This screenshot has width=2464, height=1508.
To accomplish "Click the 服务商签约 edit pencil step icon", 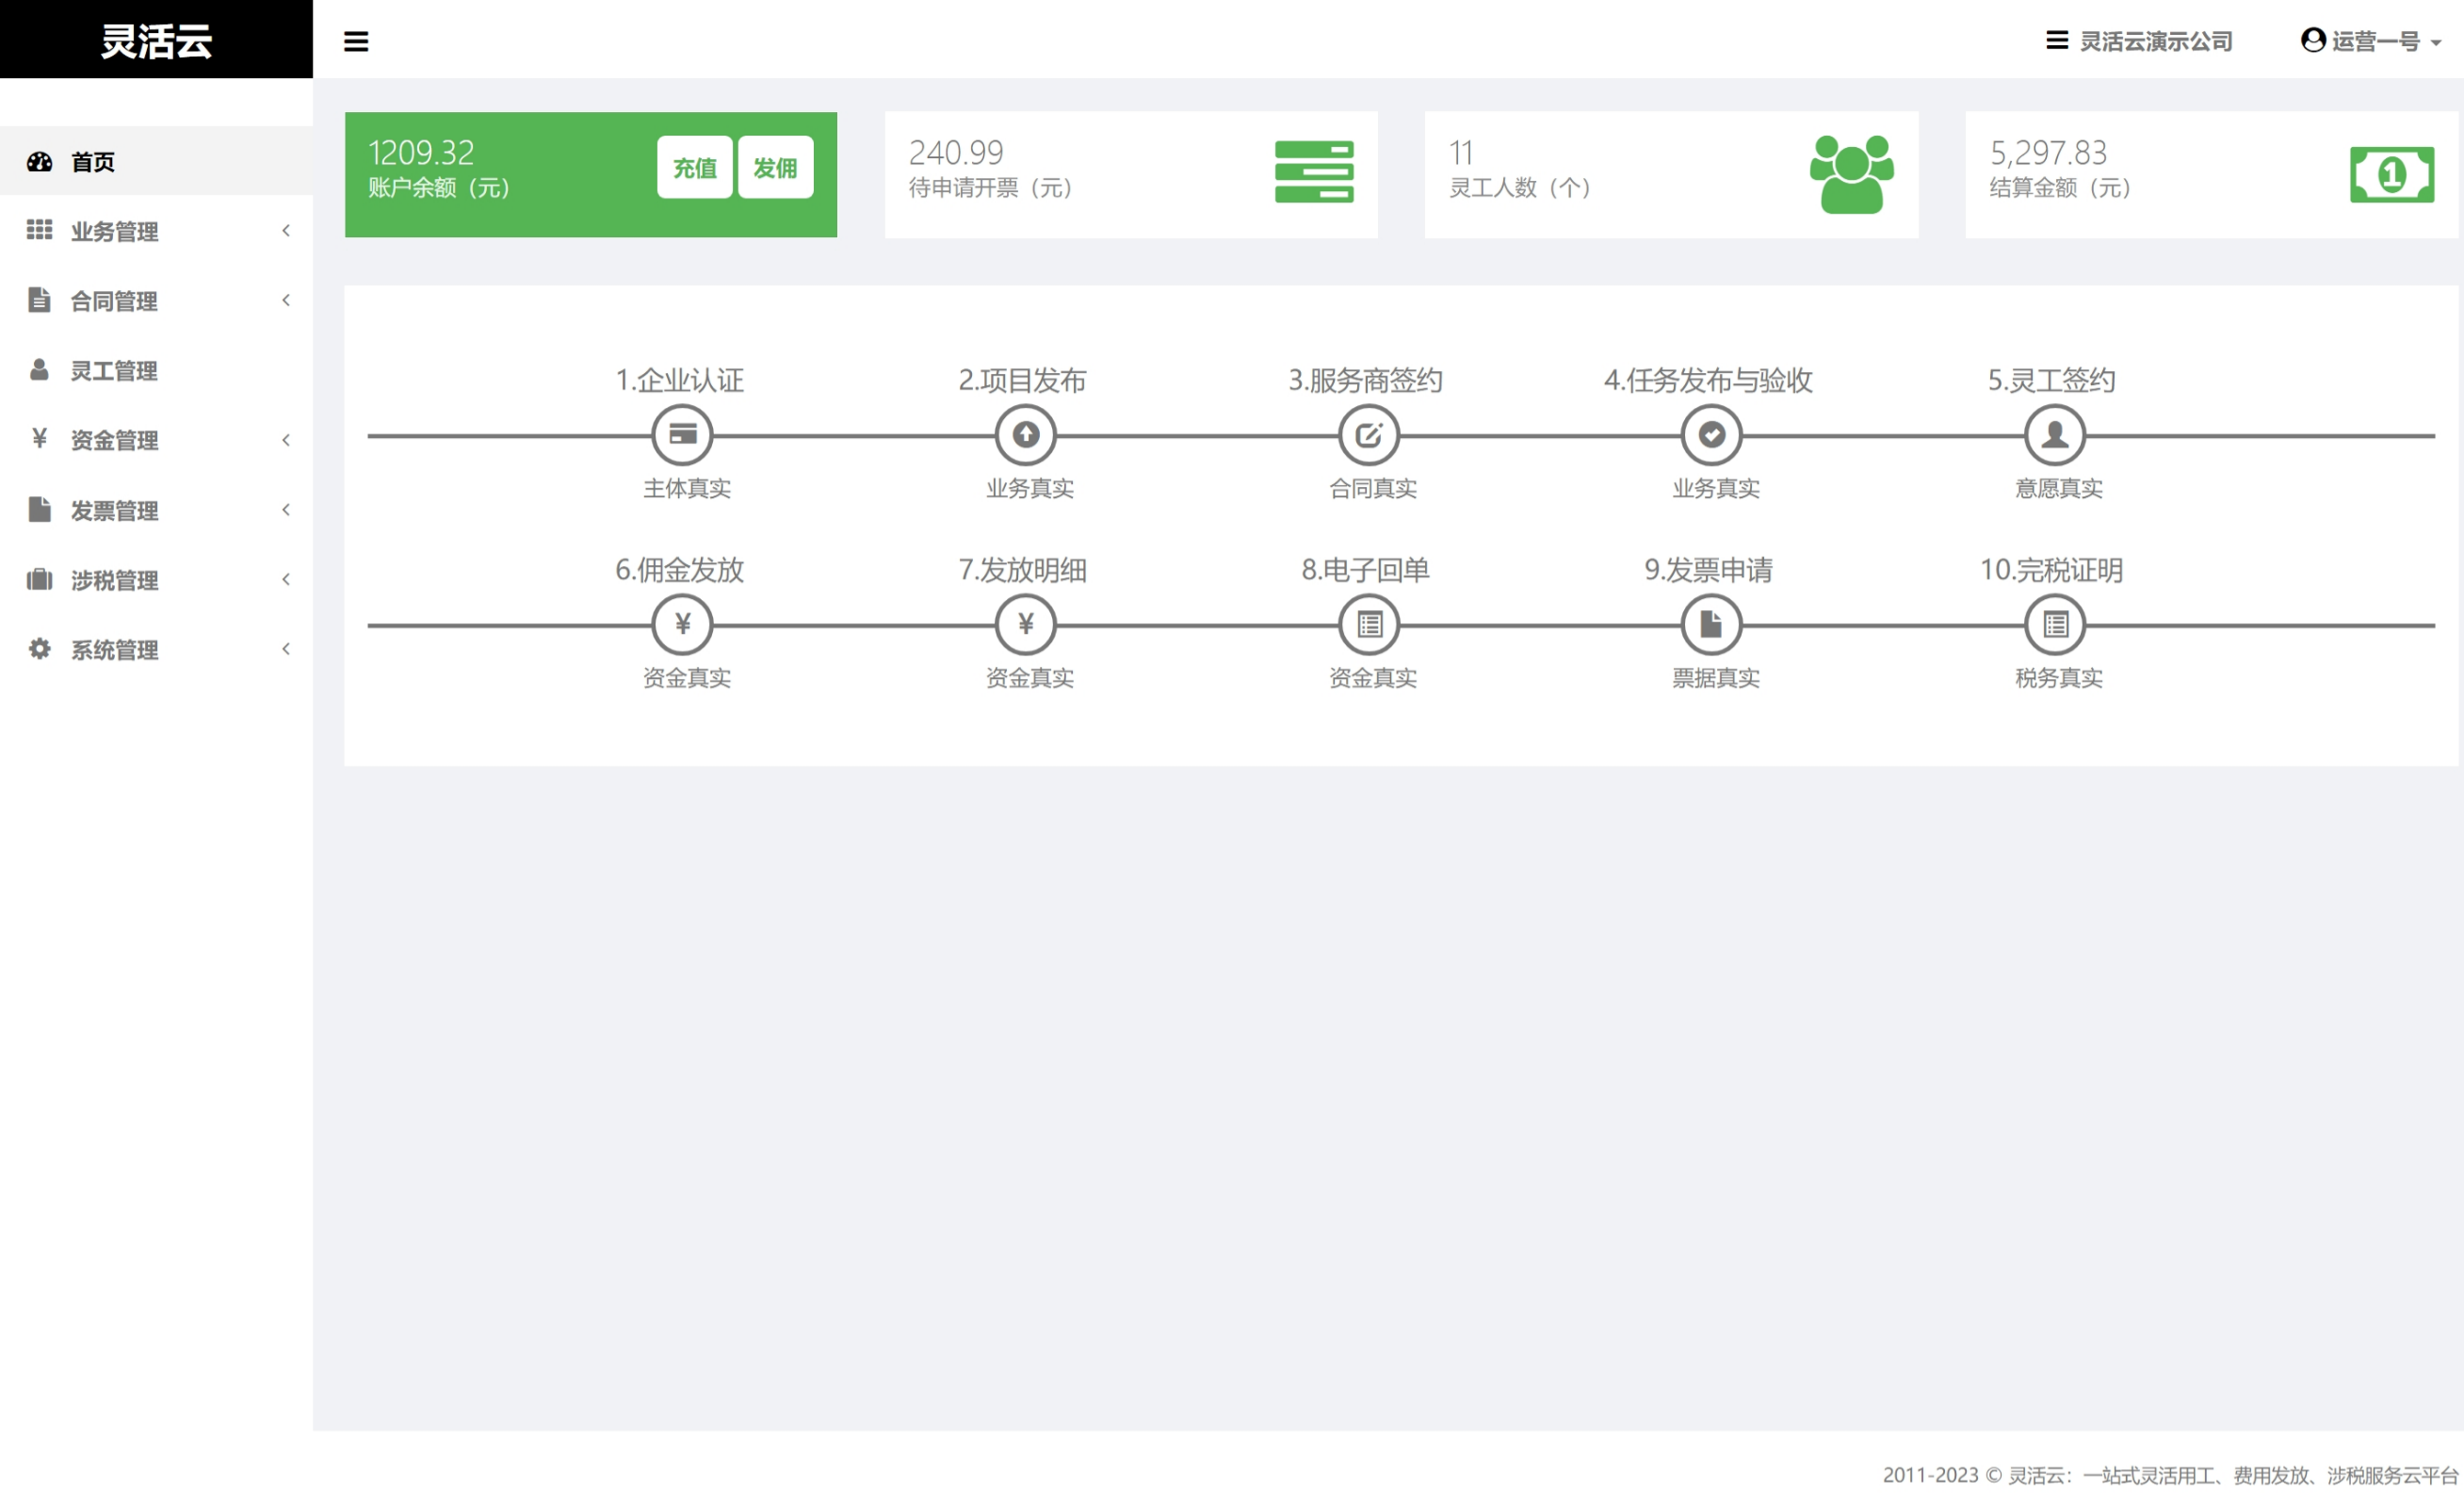I will [1368, 435].
